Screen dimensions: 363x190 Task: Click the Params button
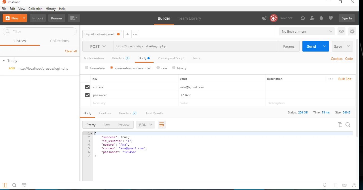click(289, 46)
